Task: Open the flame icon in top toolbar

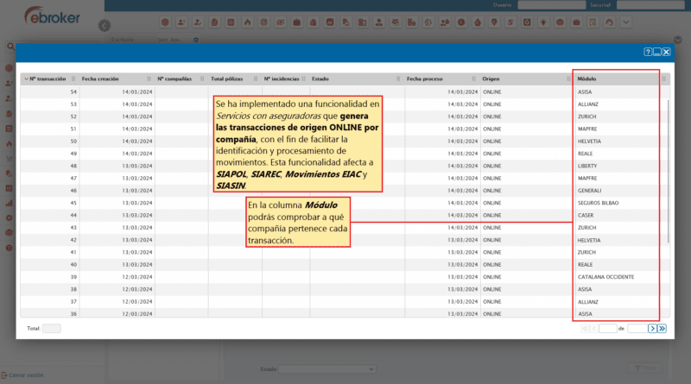Action: (x=247, y=22)
